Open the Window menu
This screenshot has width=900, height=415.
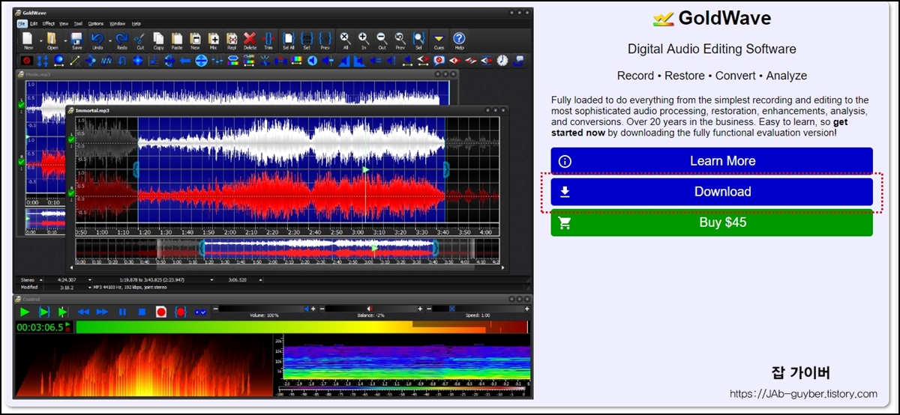[118, 23]
